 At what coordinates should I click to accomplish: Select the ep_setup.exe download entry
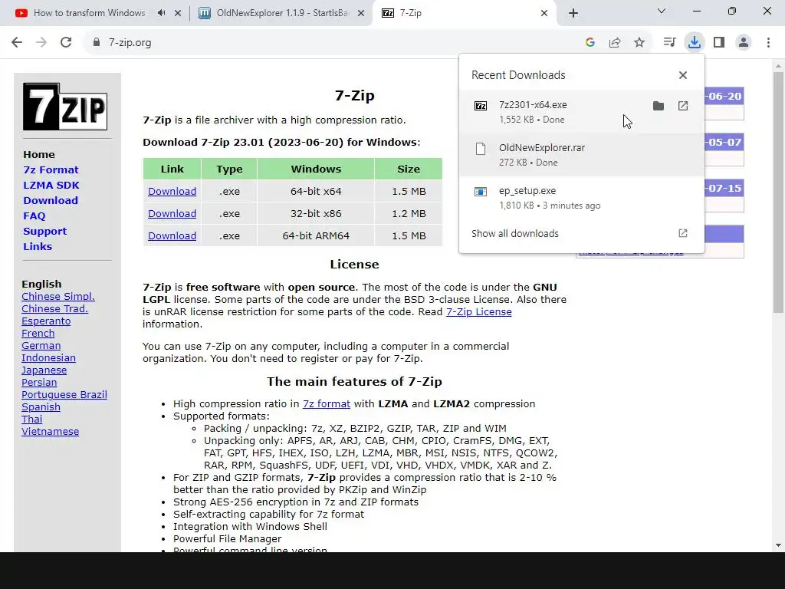[x=582, y=198]
